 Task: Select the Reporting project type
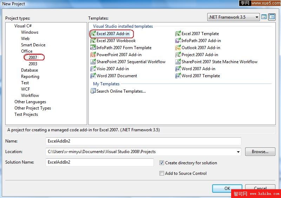pyautogui.click(x=30, y=77)
